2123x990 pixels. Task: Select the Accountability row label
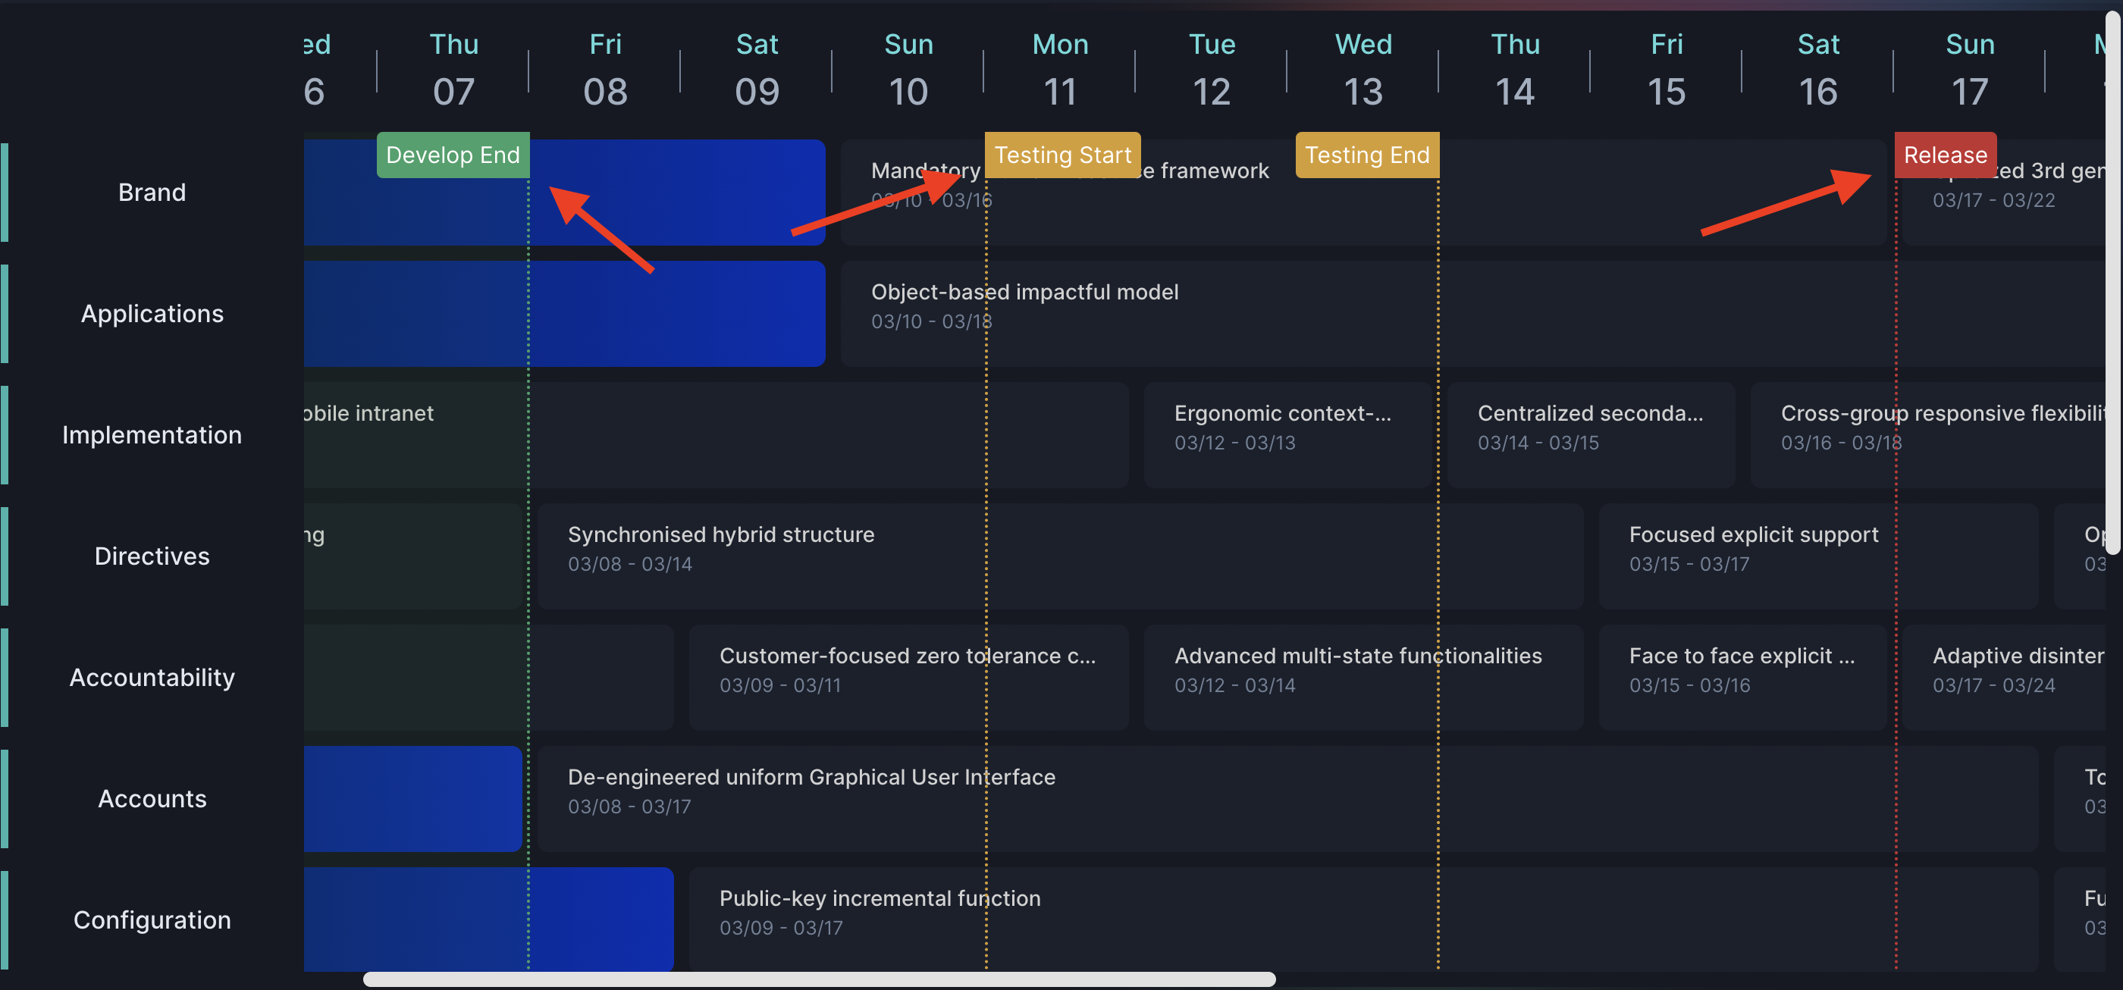click(152, 677)
